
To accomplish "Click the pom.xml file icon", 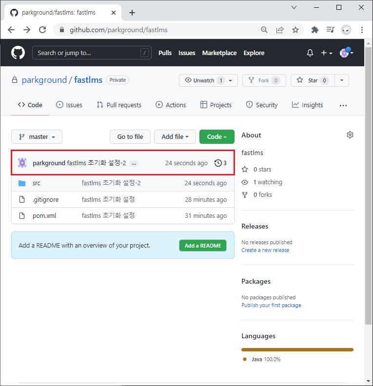I will 22,215.
